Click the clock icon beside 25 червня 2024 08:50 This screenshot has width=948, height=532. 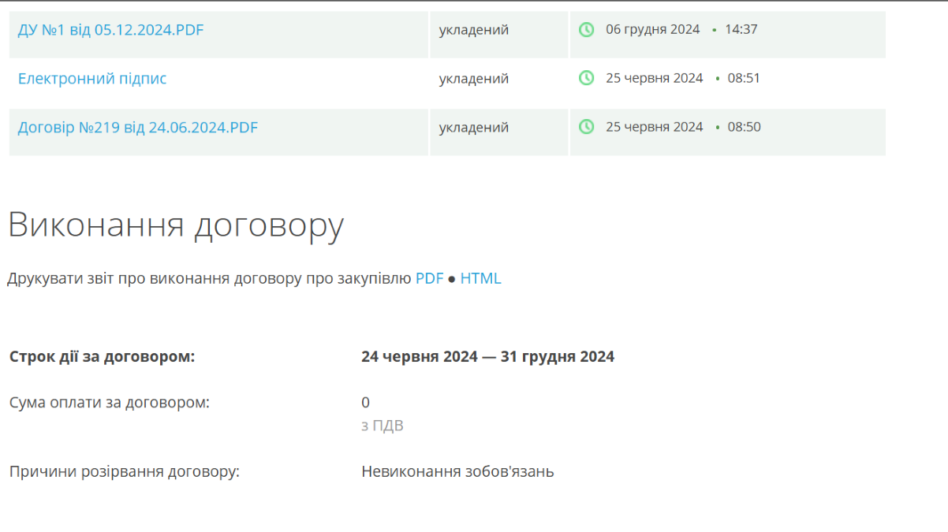coord(586,127)
